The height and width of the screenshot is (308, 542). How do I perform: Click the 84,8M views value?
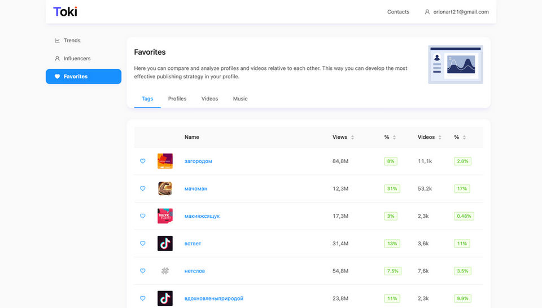pos(340,161)
